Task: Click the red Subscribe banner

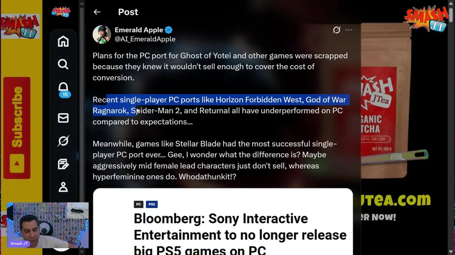Action: coord(17,127)
